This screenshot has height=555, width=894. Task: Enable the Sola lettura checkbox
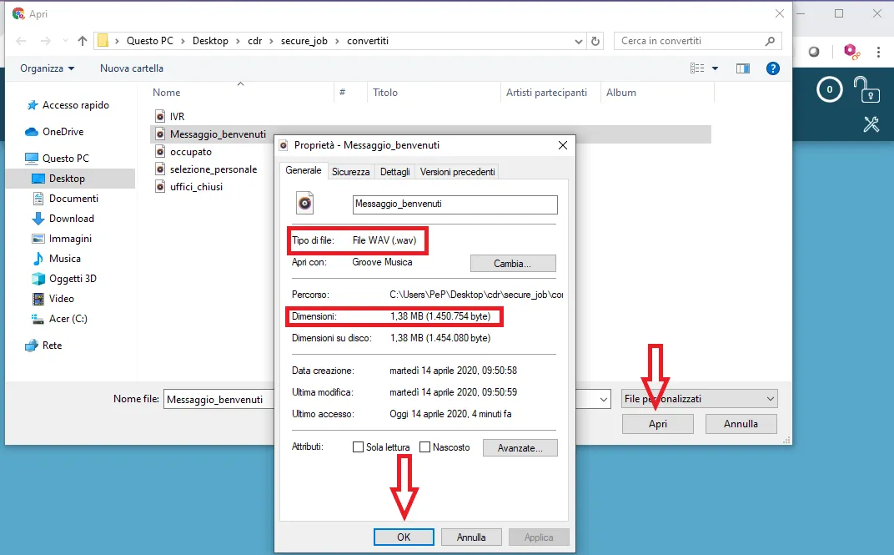tap(358, 447)
